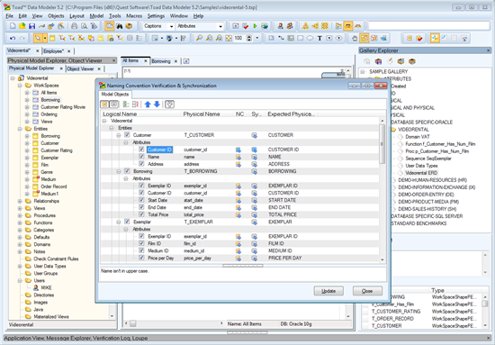
Task: Click the MIKE user icon in the tree
Action: 36,288
